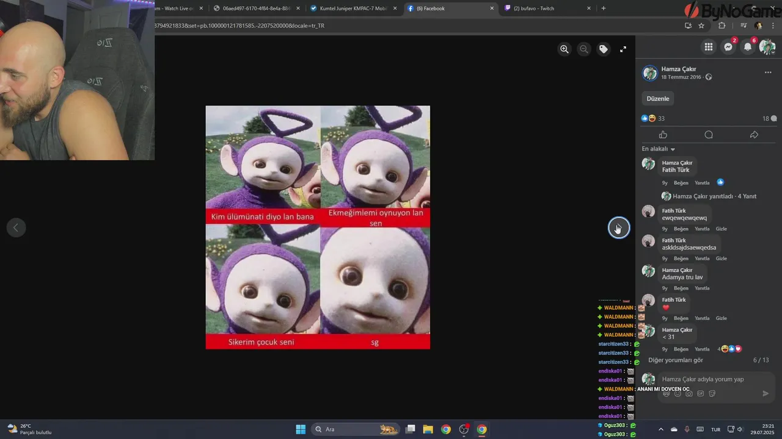
Task: Click the Düzenle button
Action: (x=658, y=99)
